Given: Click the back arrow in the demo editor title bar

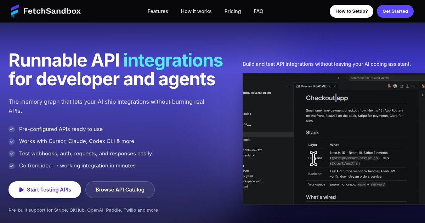Looking at the screenshot, I should pos(339,78).
